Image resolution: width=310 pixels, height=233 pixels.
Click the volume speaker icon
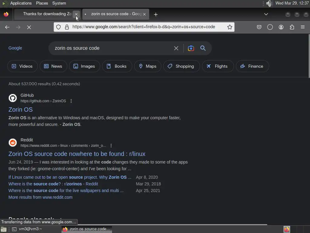click(x=269, y=3)
